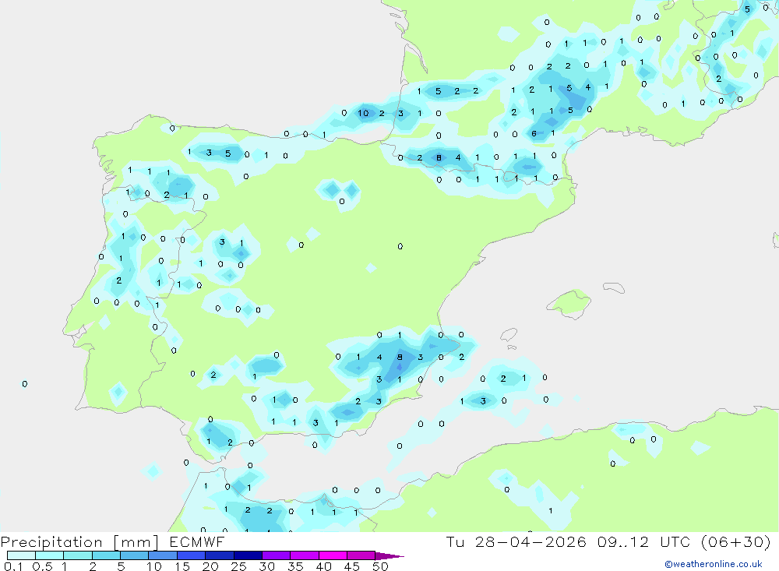Select the 45–50 mm legend swatch
This screenshot has height=571, width=779.
(361, 555)
